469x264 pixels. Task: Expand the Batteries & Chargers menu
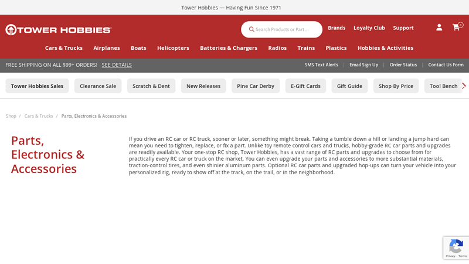click(x=228, y=48)
